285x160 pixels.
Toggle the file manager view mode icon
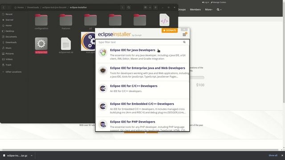coord(146,8)
